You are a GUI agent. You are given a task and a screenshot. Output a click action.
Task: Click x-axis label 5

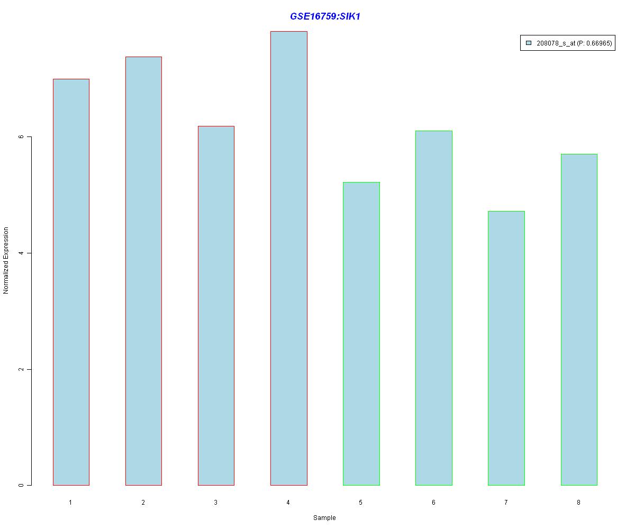[360, 502]
